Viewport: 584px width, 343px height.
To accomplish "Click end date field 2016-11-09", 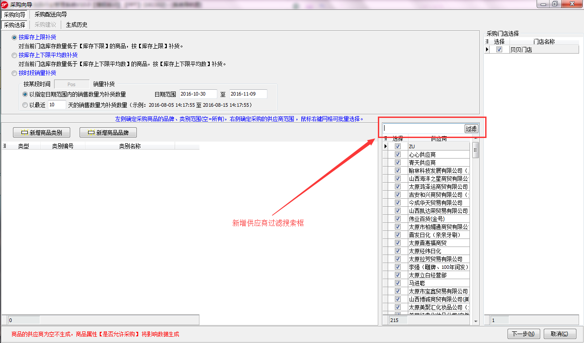I will tap(248, 94).
